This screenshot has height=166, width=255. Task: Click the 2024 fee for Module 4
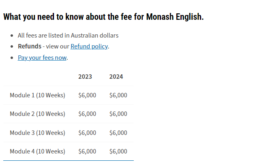[x=118, y=151]
